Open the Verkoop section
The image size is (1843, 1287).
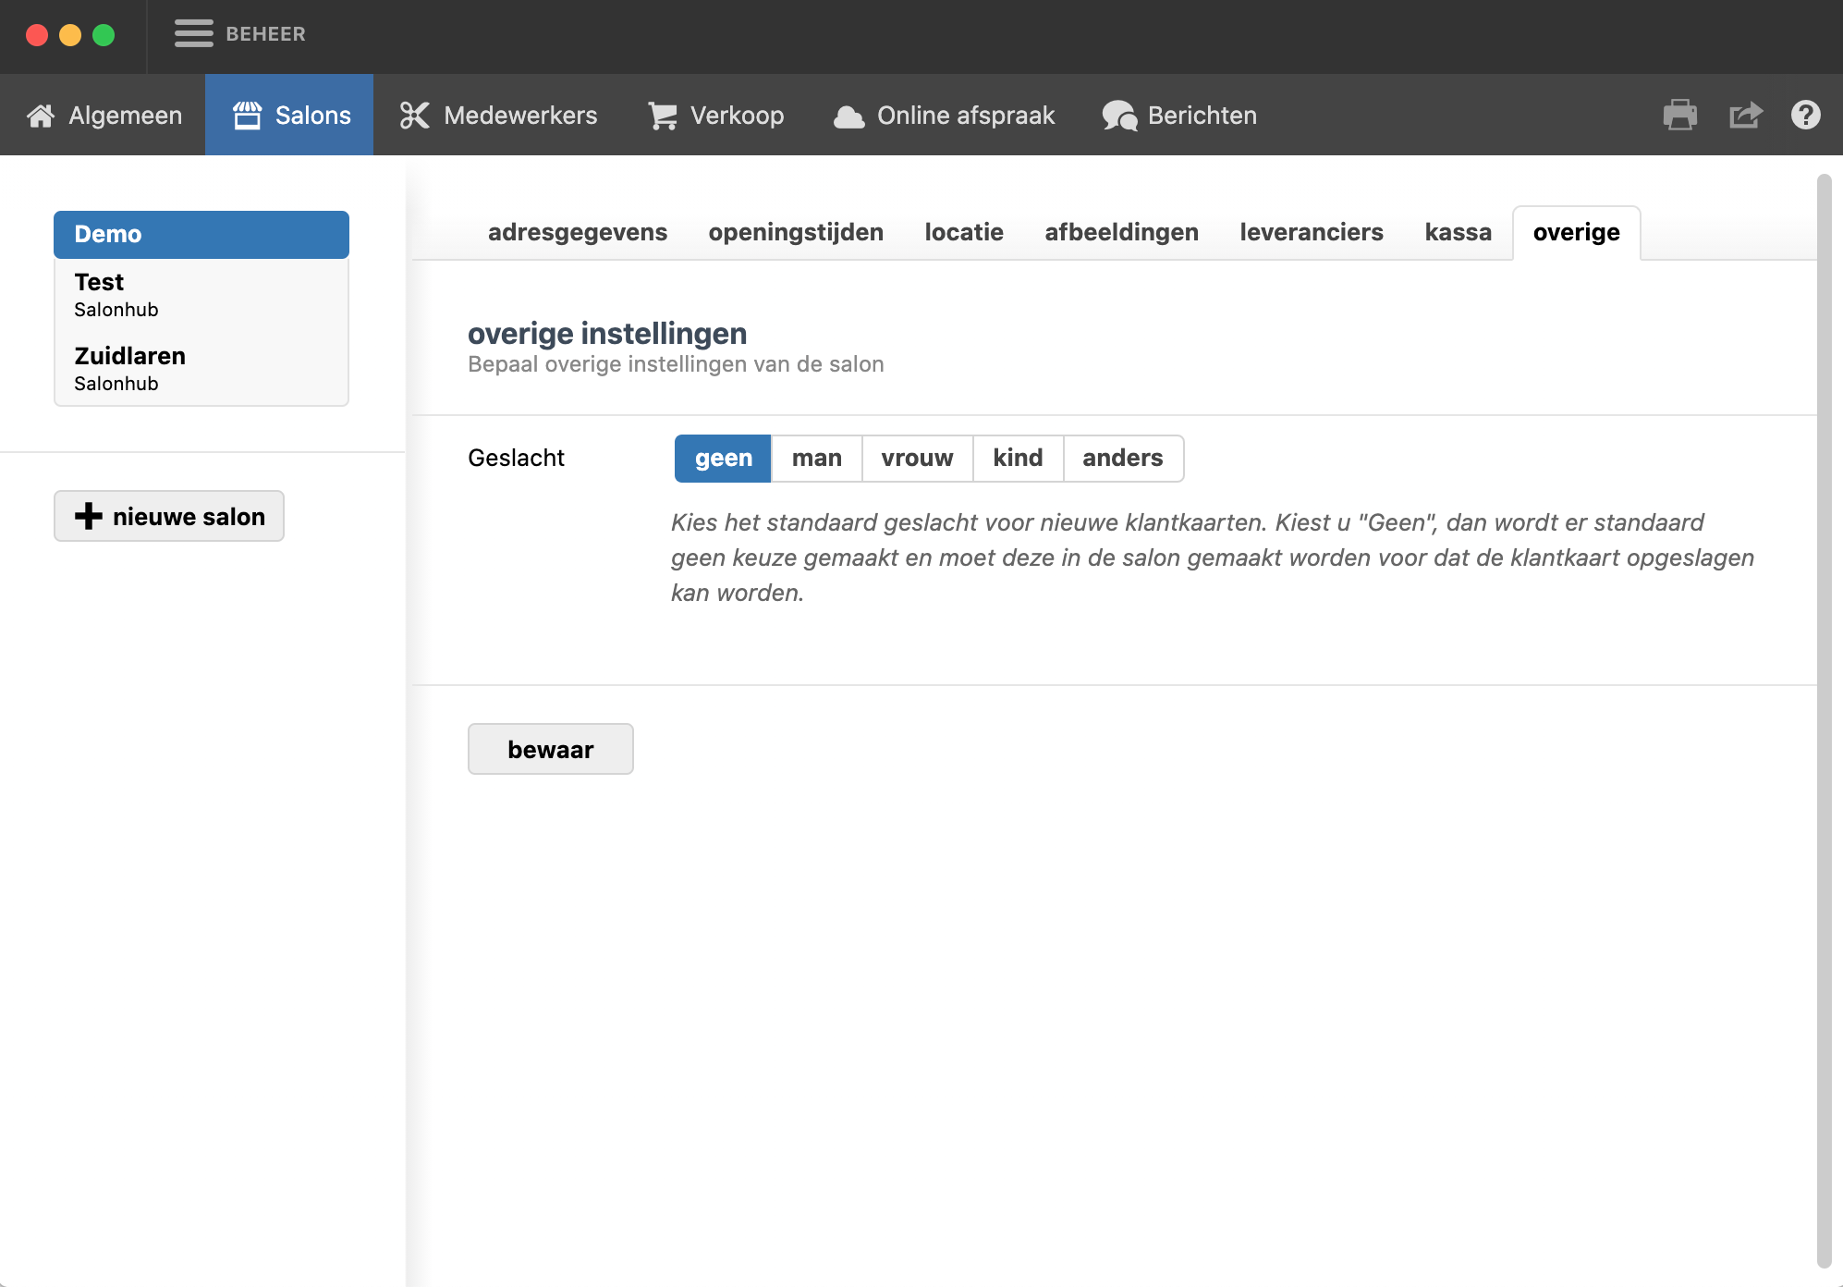(715, 116)
